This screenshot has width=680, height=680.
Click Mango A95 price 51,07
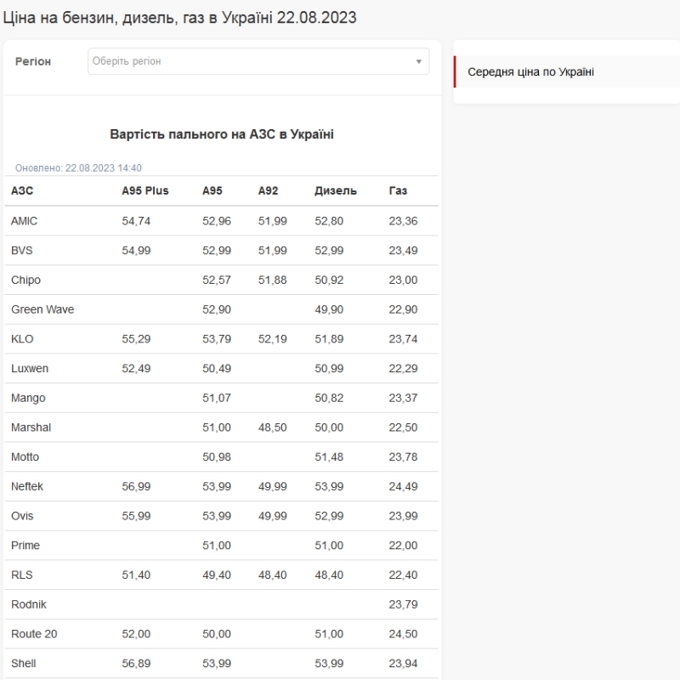pos(217,398)
